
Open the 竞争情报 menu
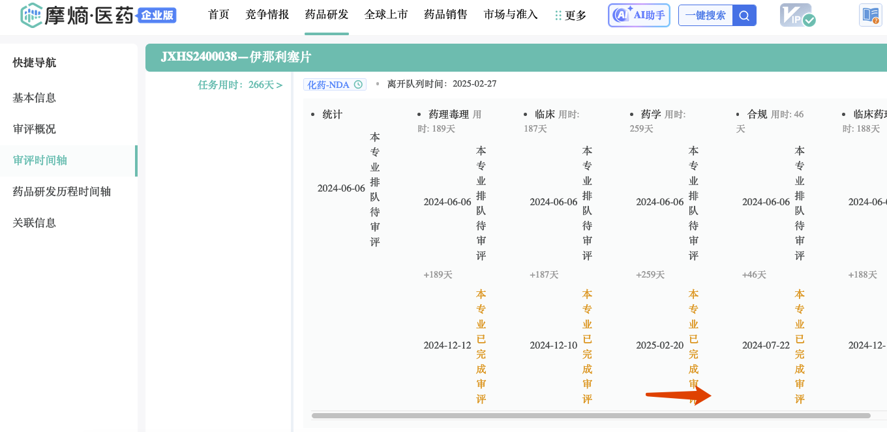pyautogui.click(x=267, y=14)
